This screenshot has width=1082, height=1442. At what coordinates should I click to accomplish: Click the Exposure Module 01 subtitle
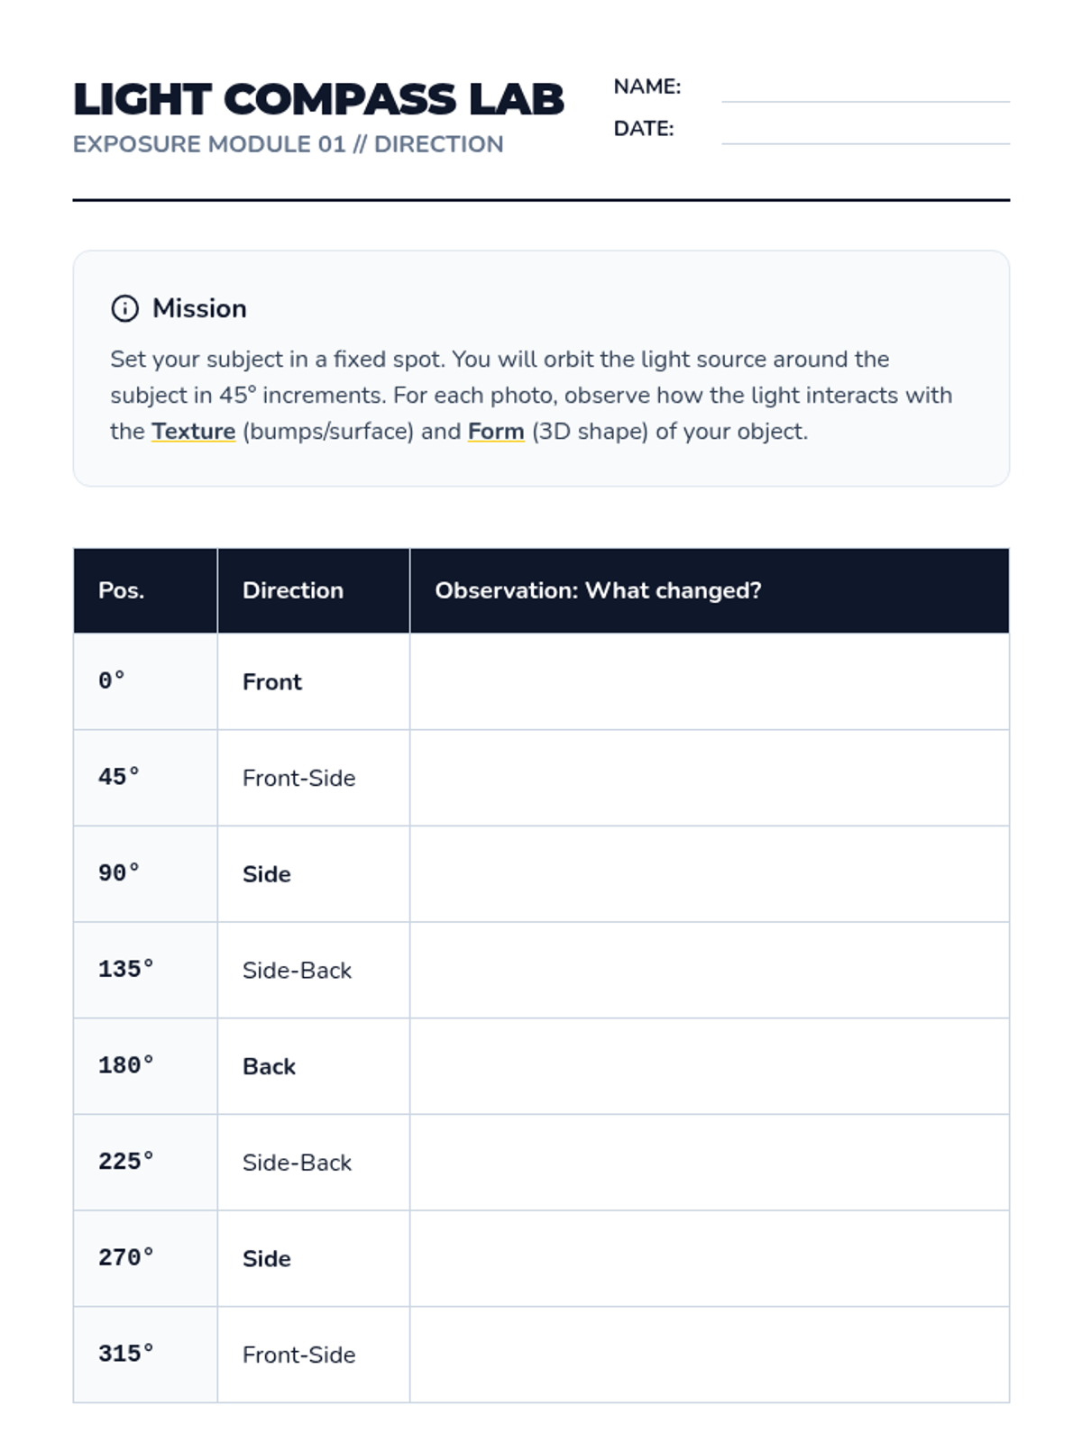coord(288,144)
